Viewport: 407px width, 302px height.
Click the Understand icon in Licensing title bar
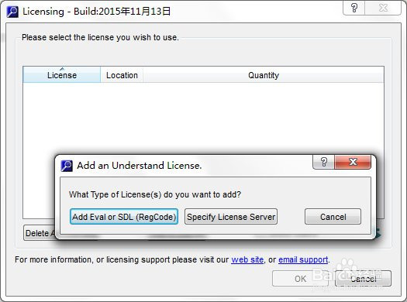click(12, 12)
